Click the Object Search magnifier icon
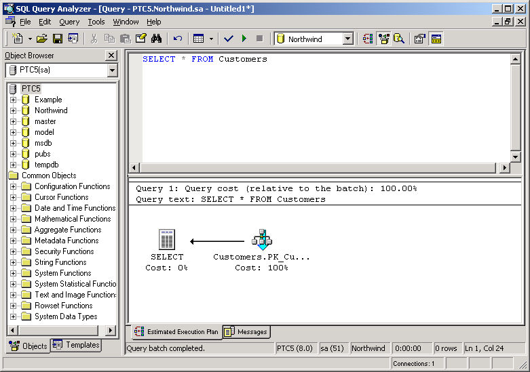The image size is (530, 372). pos(399,39)
